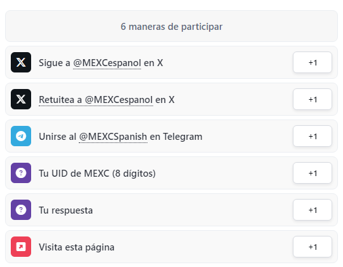This screenshot has height=267, width=343.
Task: Click the X icon beside Retuitea entry
Action: 21,99
